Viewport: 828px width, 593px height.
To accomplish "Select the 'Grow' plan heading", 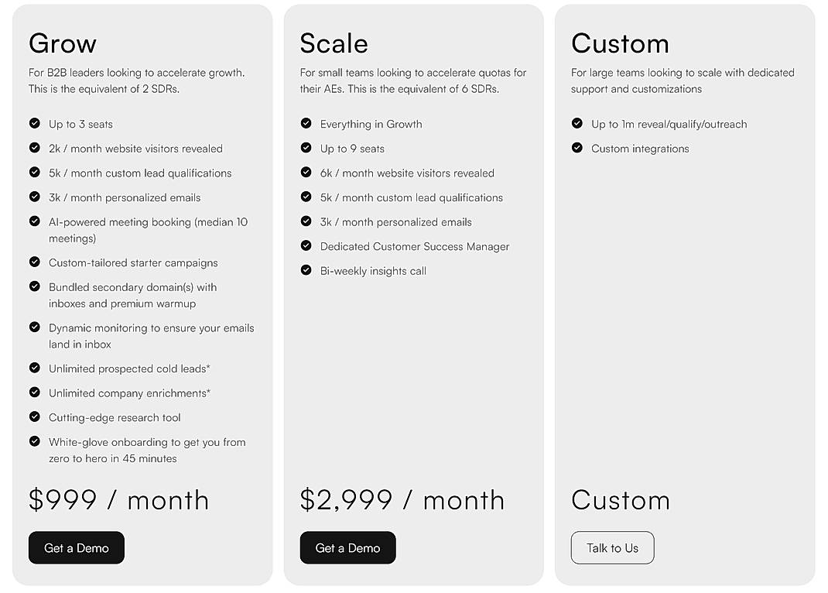I will point(62,43).
